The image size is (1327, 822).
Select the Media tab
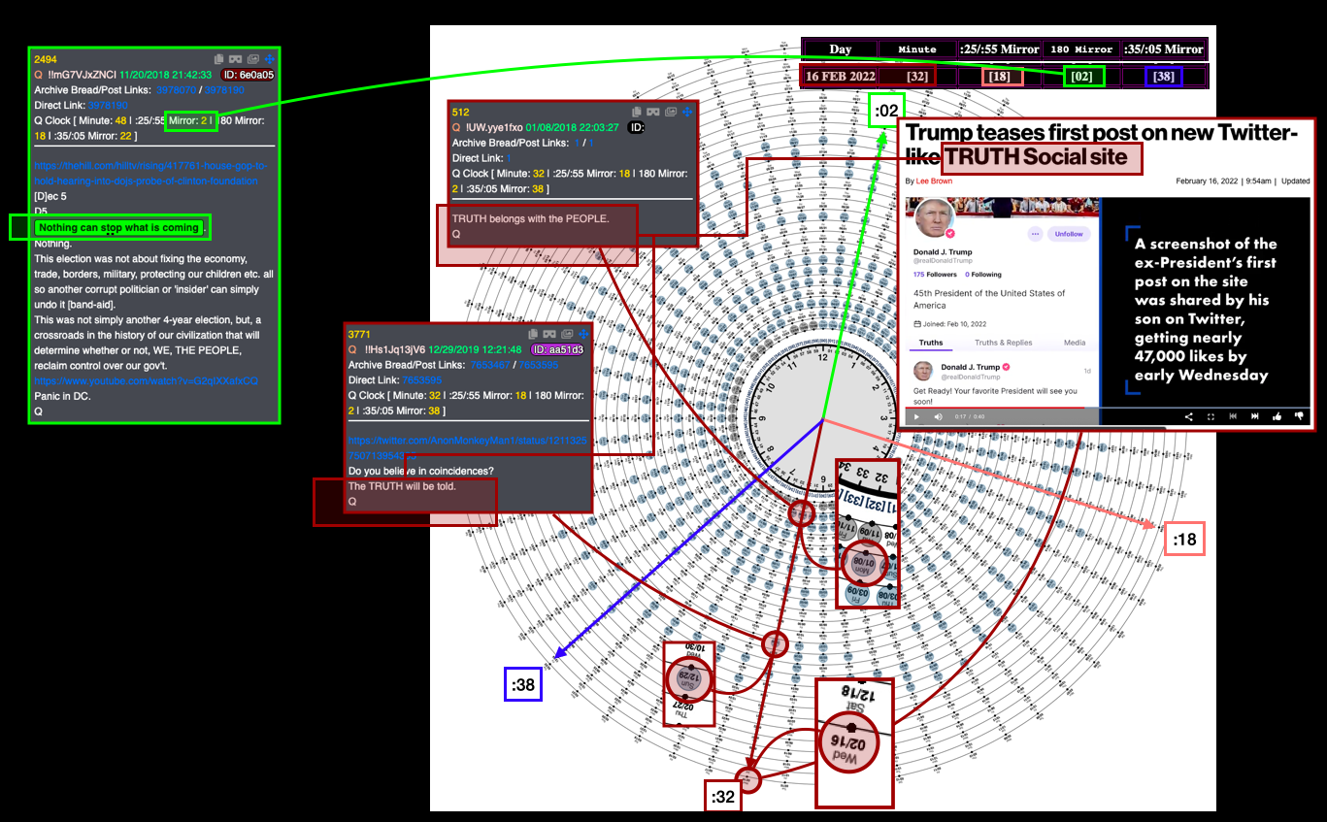1075,343
